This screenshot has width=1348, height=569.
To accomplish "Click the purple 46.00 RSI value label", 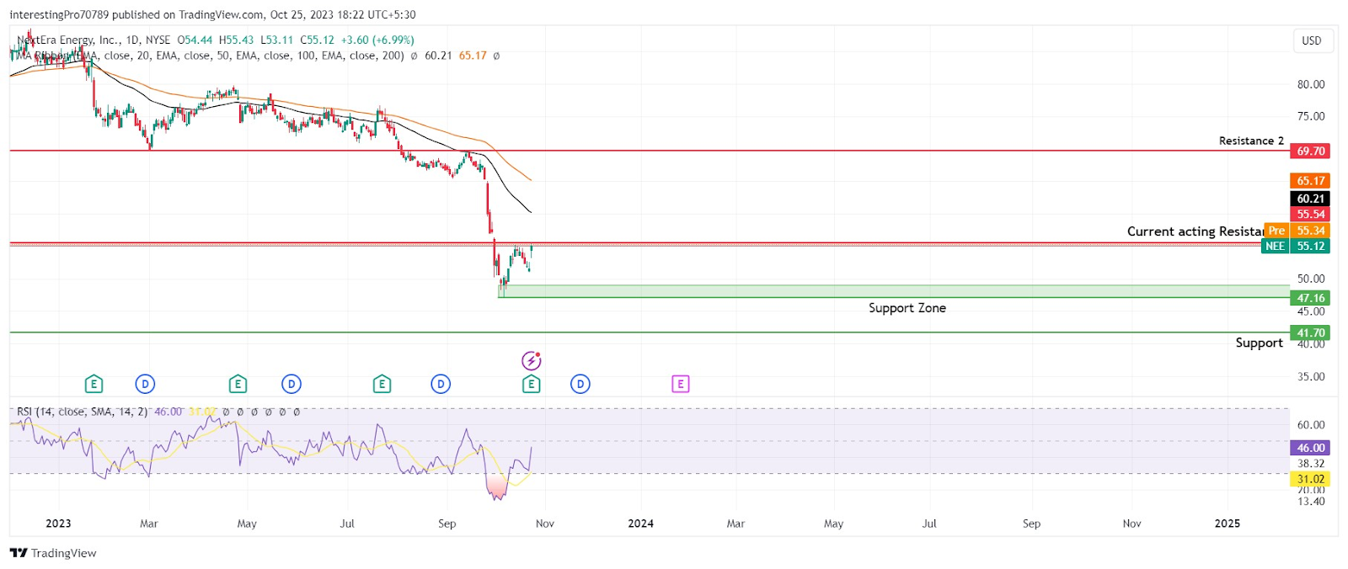I will (1310, 448).
